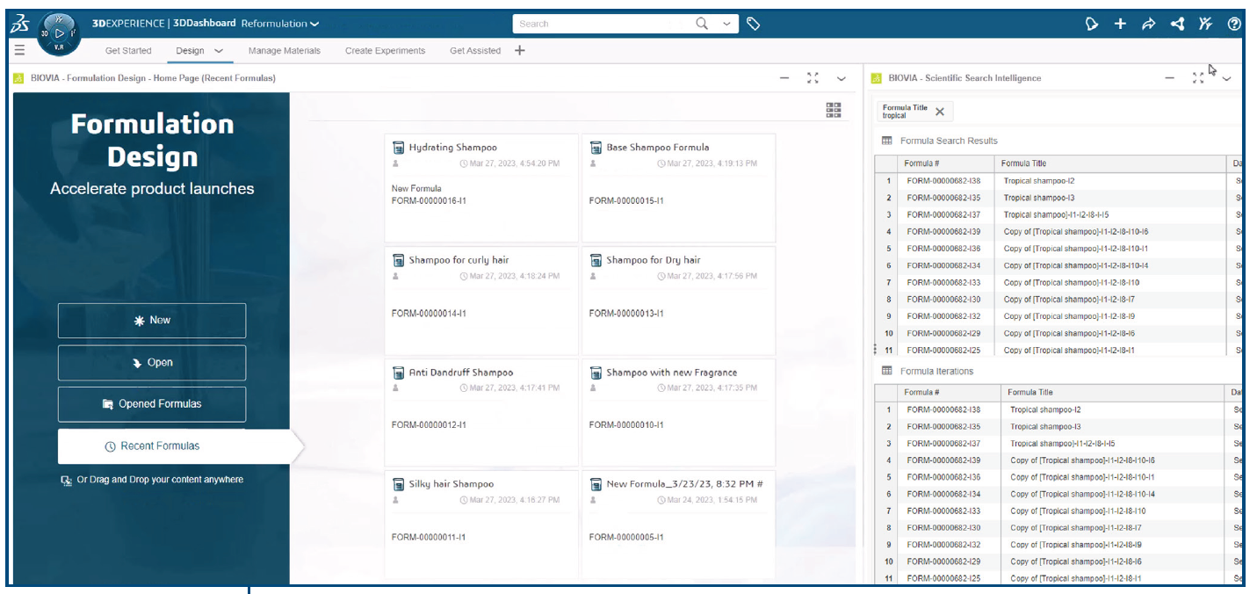Image resolution: width=1257 pixels, height=594 pixels.
Task: Maximize the Formulation Design widget
Action: coord(813,78)
